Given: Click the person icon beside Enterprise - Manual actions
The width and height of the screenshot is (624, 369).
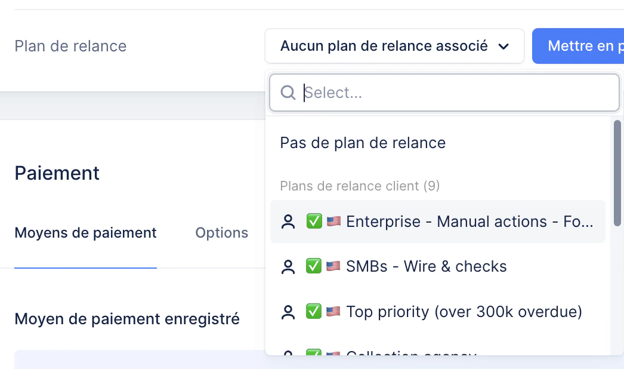Looking at the screenshot, I should pos(288,222).
